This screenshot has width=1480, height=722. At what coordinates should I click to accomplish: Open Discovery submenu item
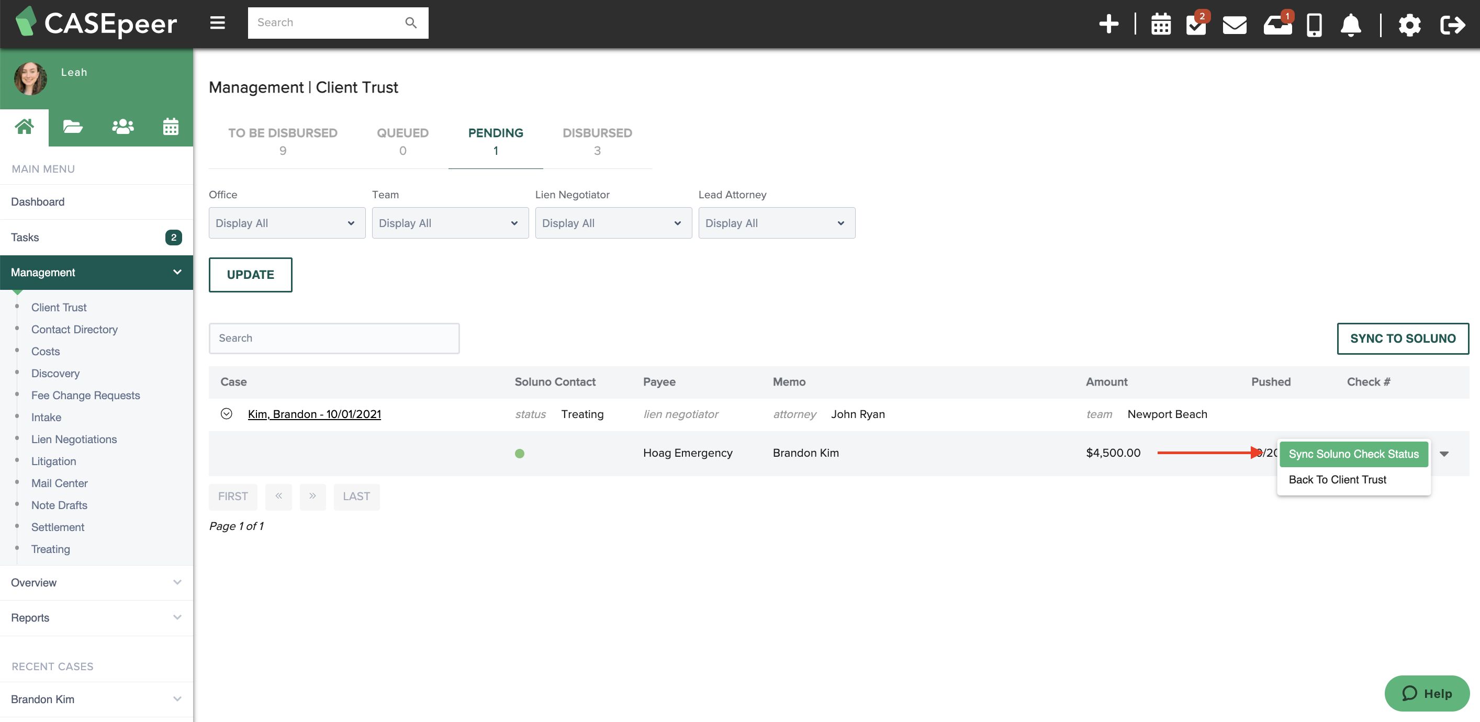(x=55, y=374)
